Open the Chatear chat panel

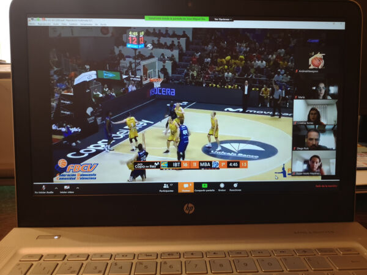[x=186, y=188]
